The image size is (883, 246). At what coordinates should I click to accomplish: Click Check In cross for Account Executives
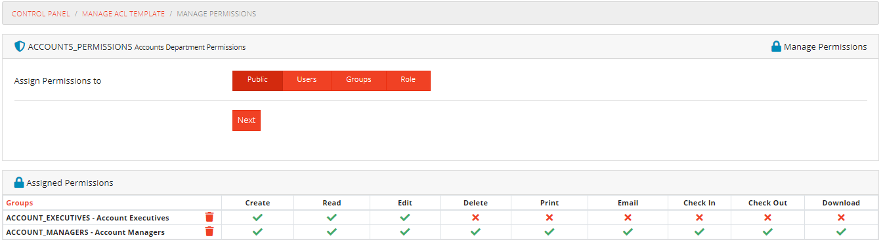click(x=699, y=217)
